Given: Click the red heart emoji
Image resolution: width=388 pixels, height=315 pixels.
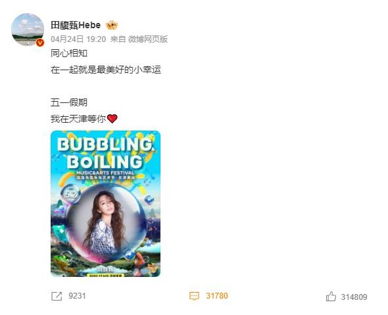Looking at the screenshot, I should pyautogui.click(x=112, y=119).
